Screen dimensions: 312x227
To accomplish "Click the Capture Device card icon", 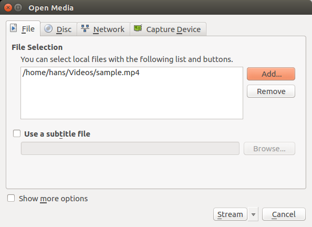I will pyautogui.click(x=138, y=28).
